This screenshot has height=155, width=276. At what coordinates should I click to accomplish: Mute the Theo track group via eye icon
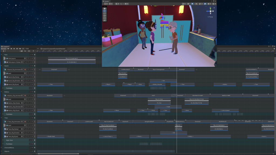pos(32,118)
